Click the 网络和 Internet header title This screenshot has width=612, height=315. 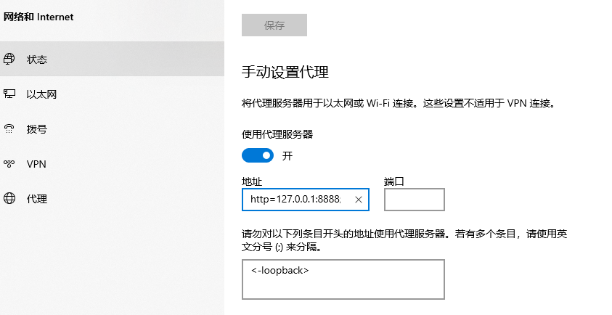pyautogui.click(x=38, y=17)
